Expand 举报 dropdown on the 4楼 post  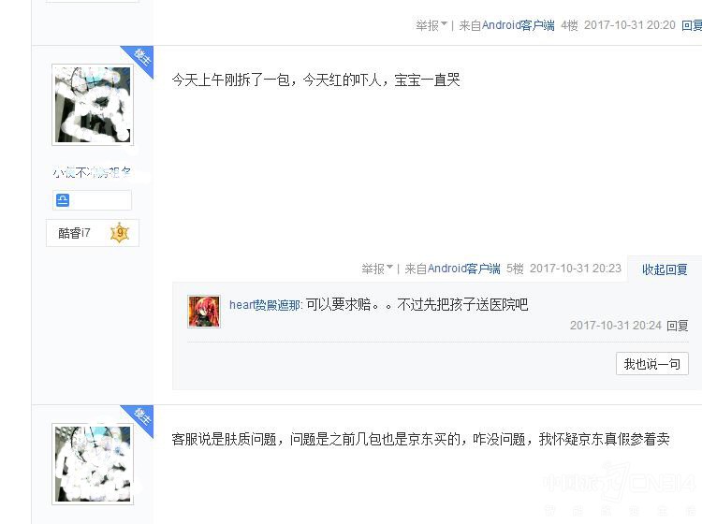(431, 25)
